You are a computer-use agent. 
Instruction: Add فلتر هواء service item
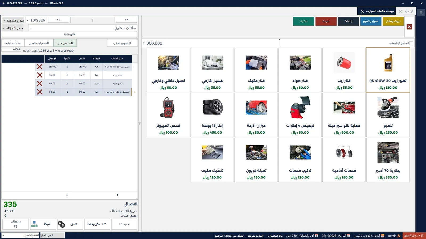(300, 70)
